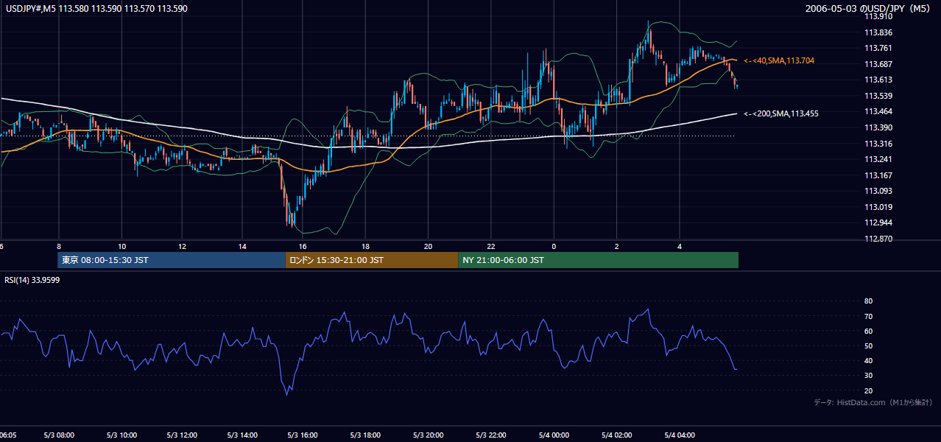Click the RSI 50 level label
The image size is (941, 442).
pos(868,345)
